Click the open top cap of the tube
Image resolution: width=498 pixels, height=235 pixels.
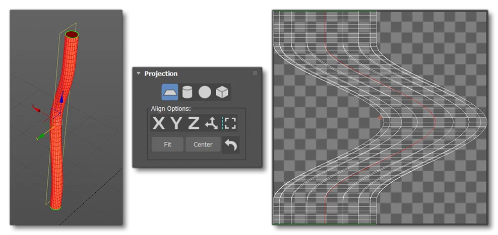point(72,34)
